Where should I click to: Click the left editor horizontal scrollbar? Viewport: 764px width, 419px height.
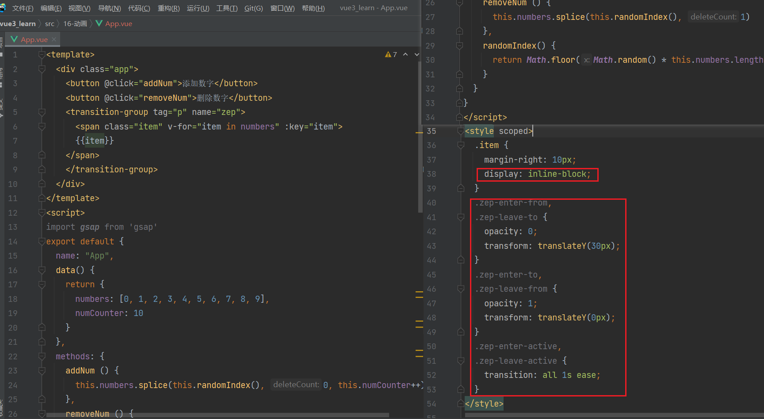218,415
